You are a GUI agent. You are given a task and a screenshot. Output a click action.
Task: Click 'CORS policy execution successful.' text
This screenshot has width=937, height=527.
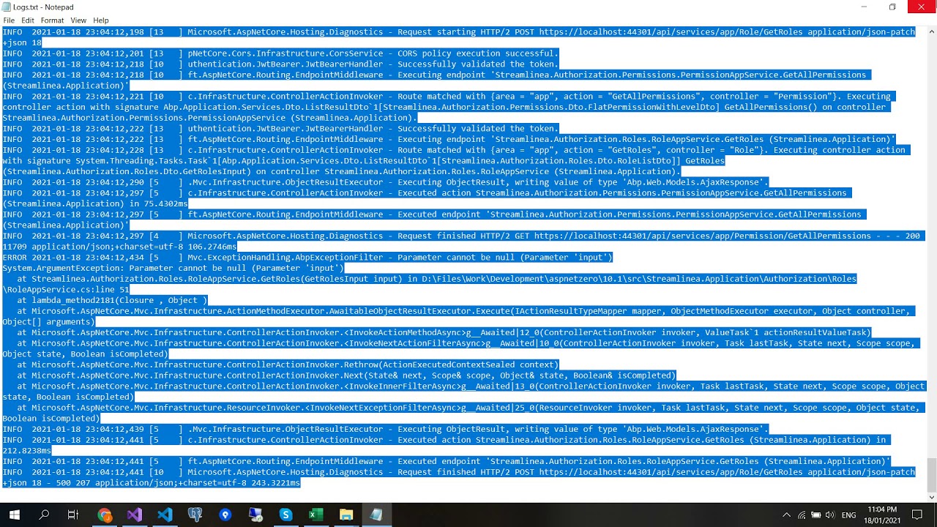coord(477,53)
